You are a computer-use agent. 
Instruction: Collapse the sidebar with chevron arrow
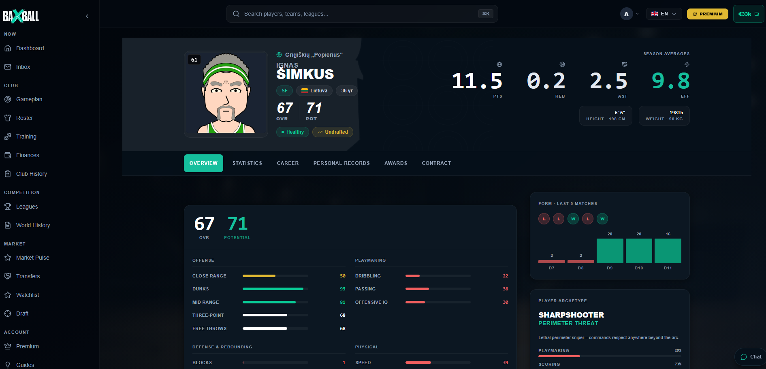[x=87, y=16]
